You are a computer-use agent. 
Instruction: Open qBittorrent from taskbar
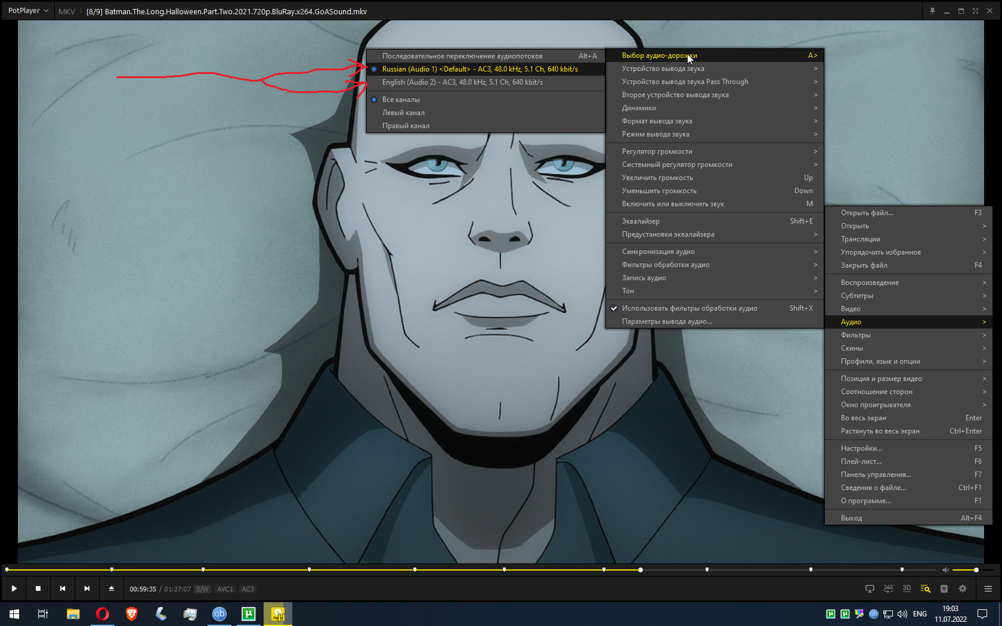pos(219,614)
